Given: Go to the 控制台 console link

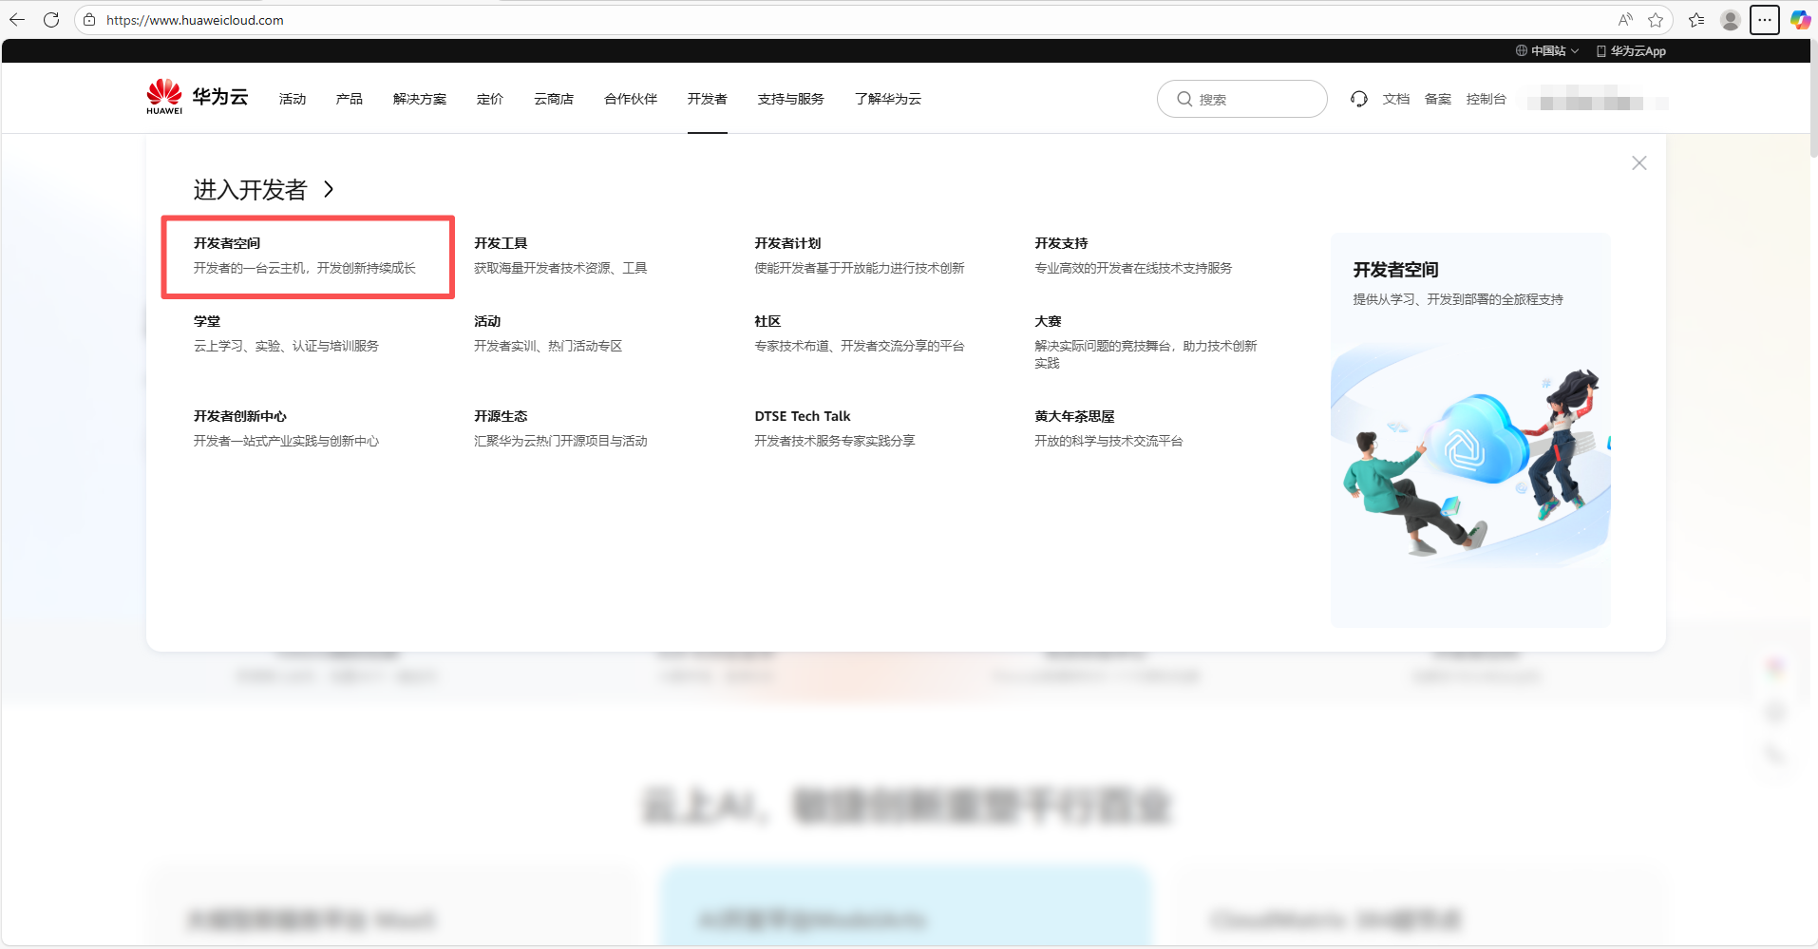Looking at the screenshot, I should pos(1487,99).
